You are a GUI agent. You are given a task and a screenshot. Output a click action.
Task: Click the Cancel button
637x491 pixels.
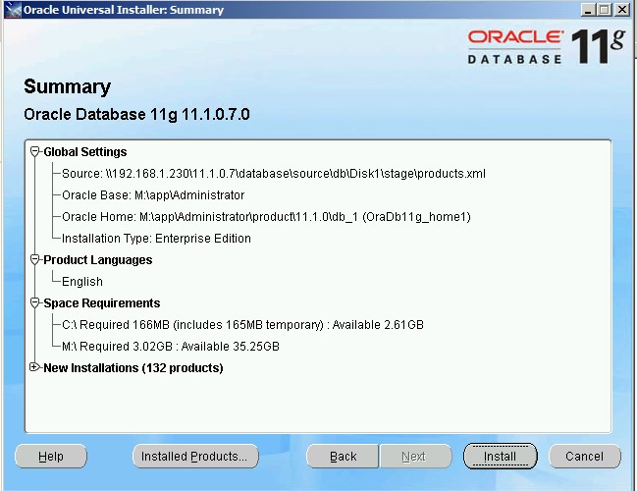click(584, 456)
